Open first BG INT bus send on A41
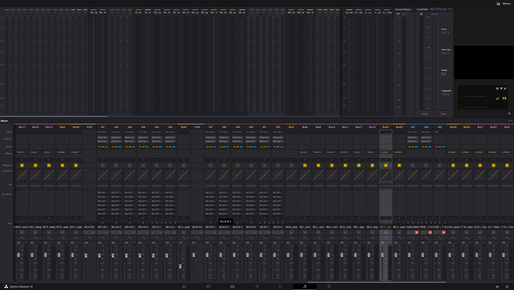 pyautogui.click(x=103, y=193)
